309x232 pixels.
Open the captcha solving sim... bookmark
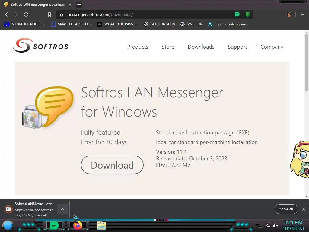[x=228, y=24]
